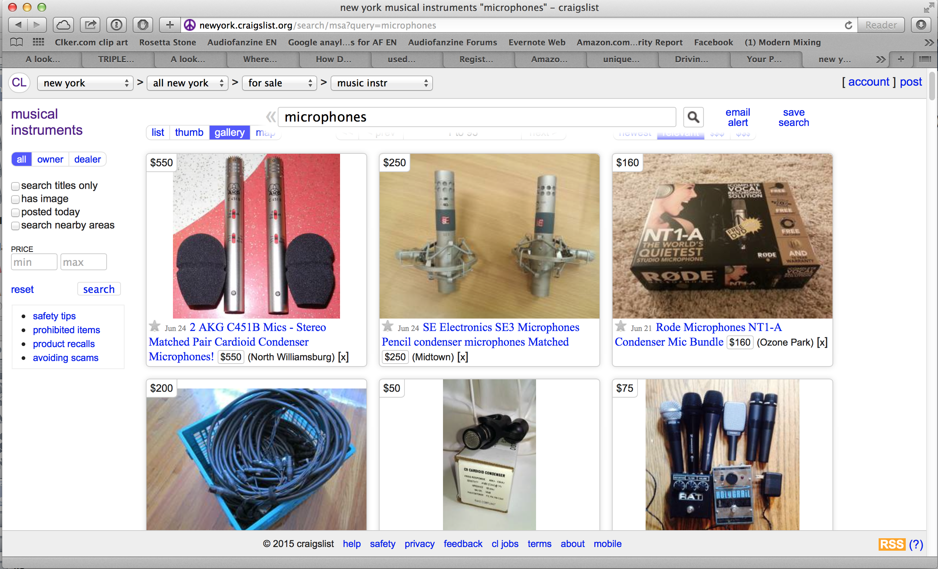Image resolution: width=938 pixels, height=569 pixels.
Task: Click the min price input field
Action: 34,262
